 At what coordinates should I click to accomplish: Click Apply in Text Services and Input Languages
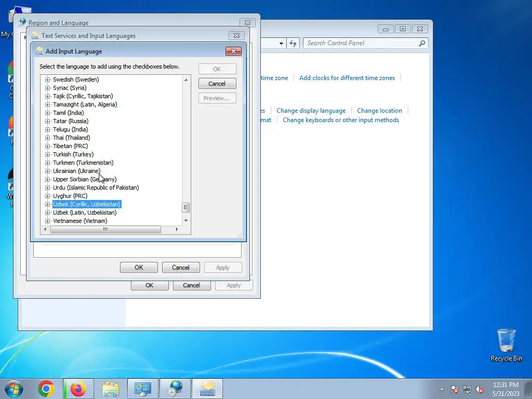click(223, 268)
